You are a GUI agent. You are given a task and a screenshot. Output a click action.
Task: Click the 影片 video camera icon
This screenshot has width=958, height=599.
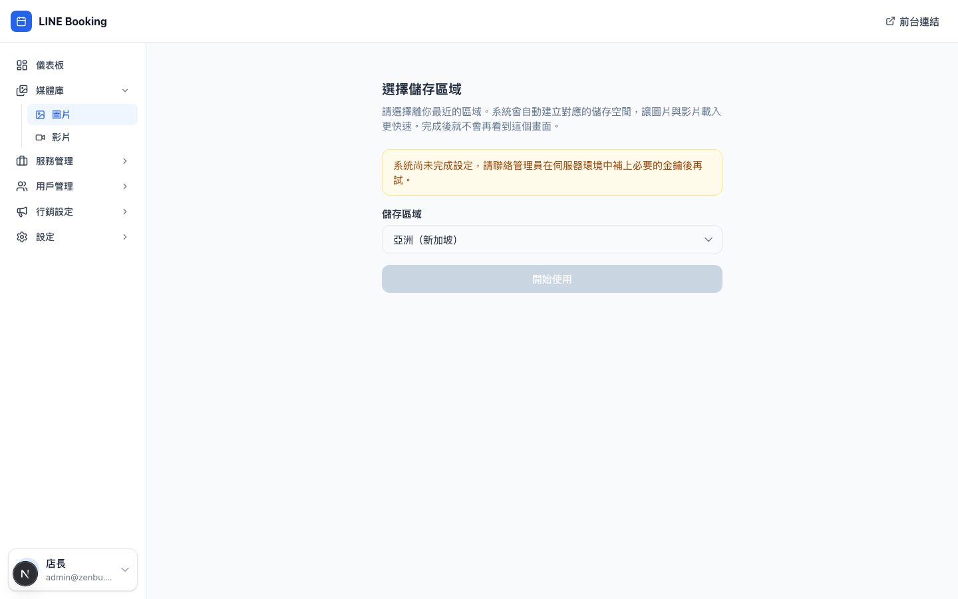pyautogui.click(x=41, y=137)
